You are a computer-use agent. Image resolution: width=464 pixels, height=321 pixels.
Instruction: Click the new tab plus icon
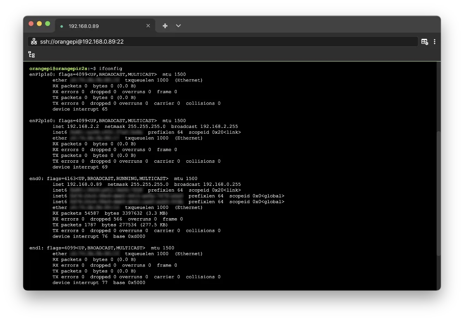165,26
